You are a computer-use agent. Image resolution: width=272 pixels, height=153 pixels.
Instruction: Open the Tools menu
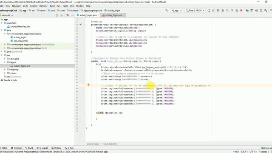pos(65,6)
